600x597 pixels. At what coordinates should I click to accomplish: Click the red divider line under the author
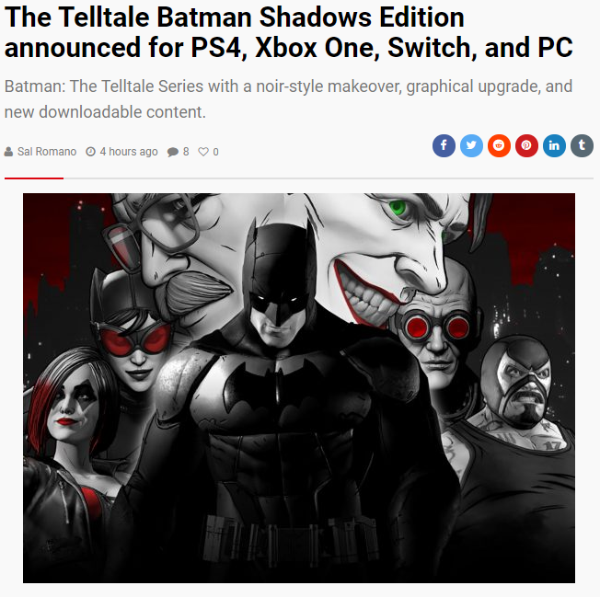[34, 178]
